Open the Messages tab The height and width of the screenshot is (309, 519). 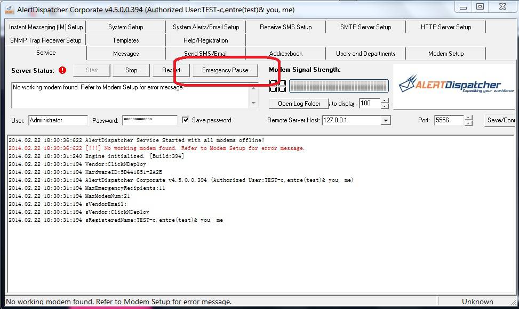(x=126, y=54)
